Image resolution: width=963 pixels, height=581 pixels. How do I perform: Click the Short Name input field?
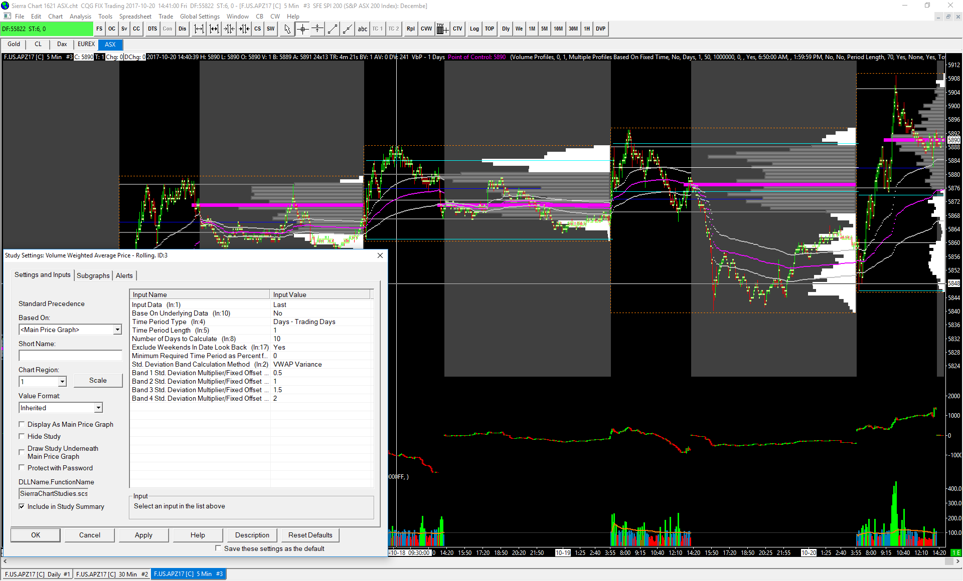coord(70,356)
